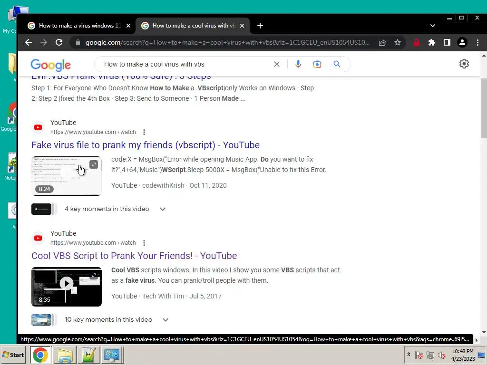Open more options for the codewithKrish result

144,132
